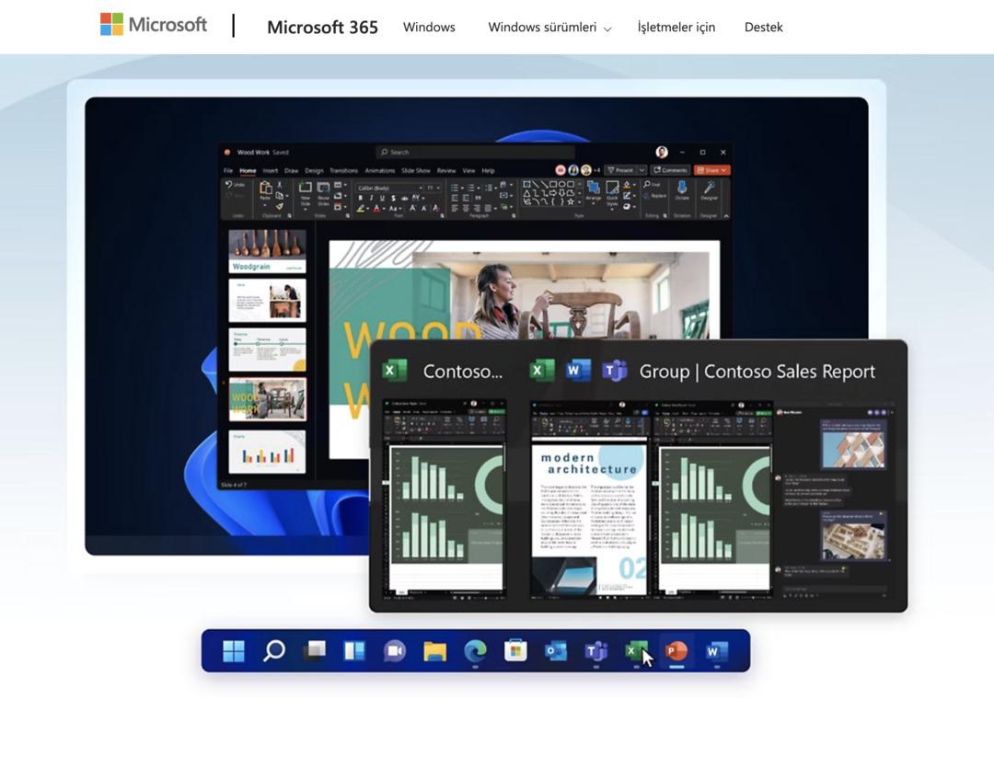Open Word from the taskbar
The height and width of the screenshot is (768, 994).
(x=716, y=651)
